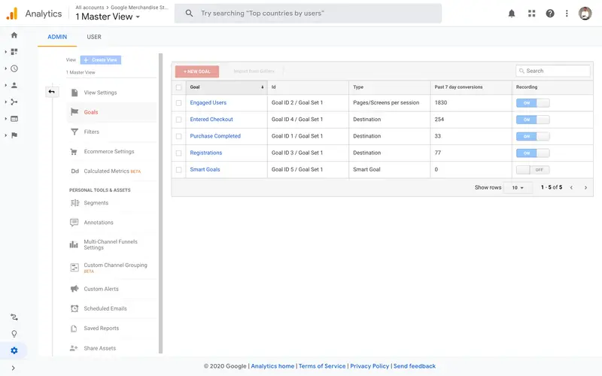The height and width of the screenshot is (376, 602).
Task: Switch to the USER tab
Action: point(94,37)
